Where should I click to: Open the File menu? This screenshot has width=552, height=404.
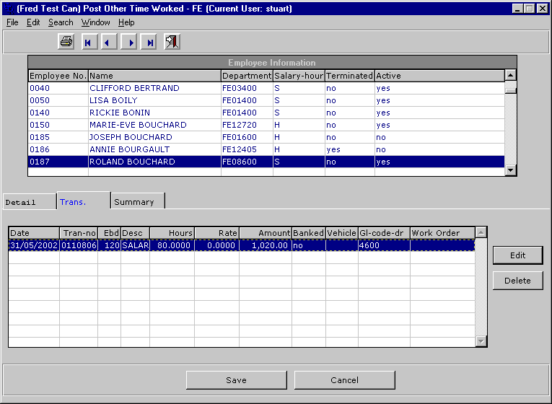12,22
